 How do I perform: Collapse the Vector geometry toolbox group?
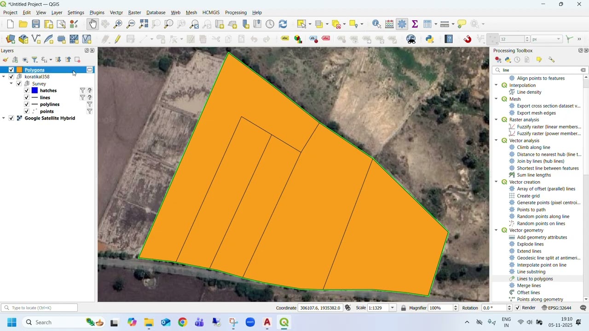coord(496,230)
